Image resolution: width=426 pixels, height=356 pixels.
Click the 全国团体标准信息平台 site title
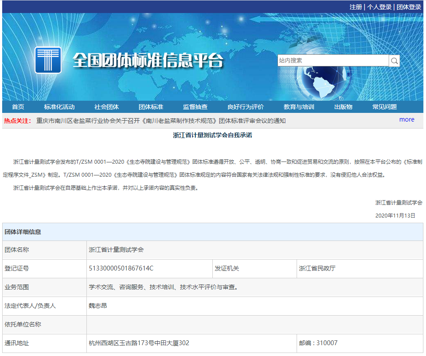[148, 60]
